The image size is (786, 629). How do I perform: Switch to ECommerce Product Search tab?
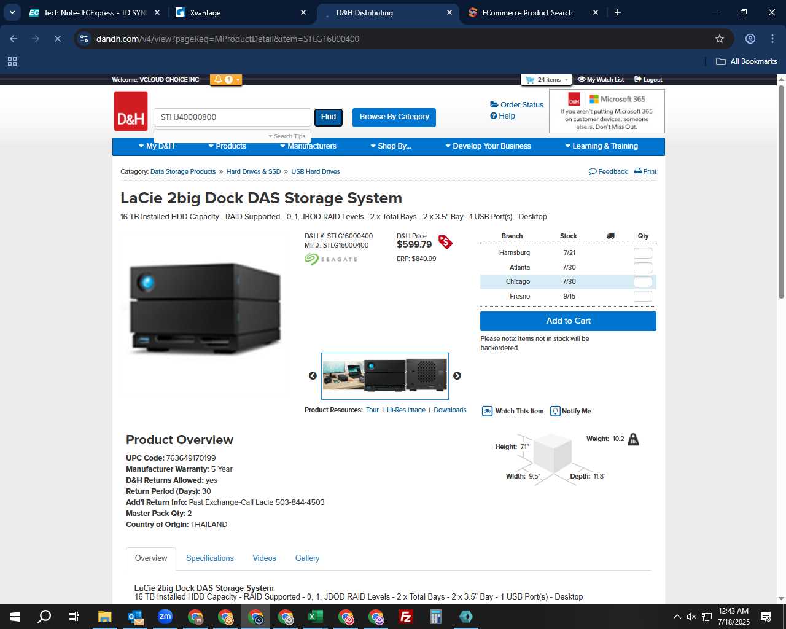point(533,12)
